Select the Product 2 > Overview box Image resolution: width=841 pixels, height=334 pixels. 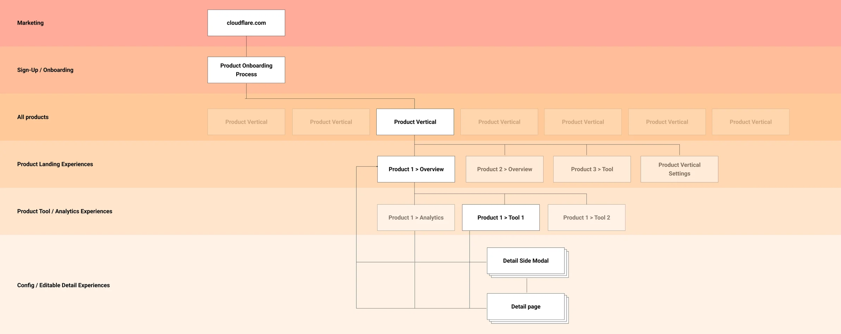click(x=504, y=169)
